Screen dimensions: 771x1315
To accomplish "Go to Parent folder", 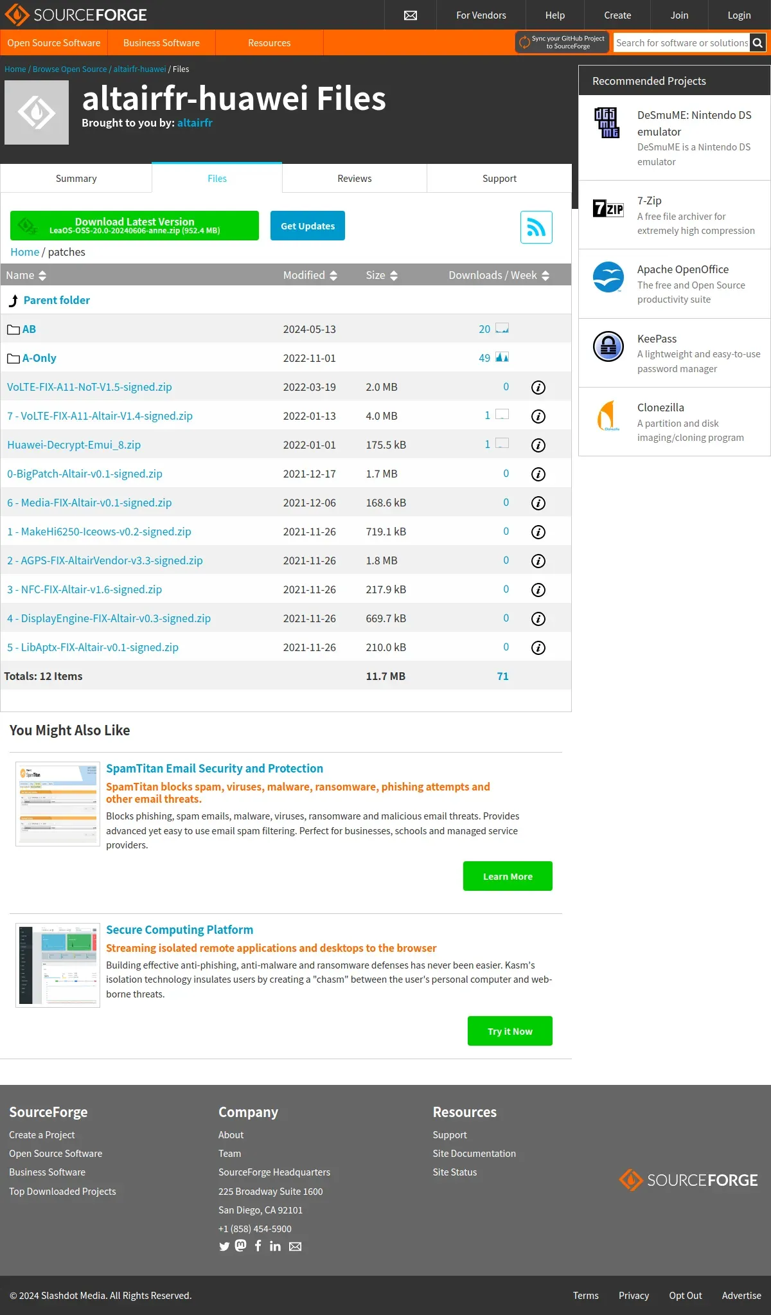I will coord(57,300).
